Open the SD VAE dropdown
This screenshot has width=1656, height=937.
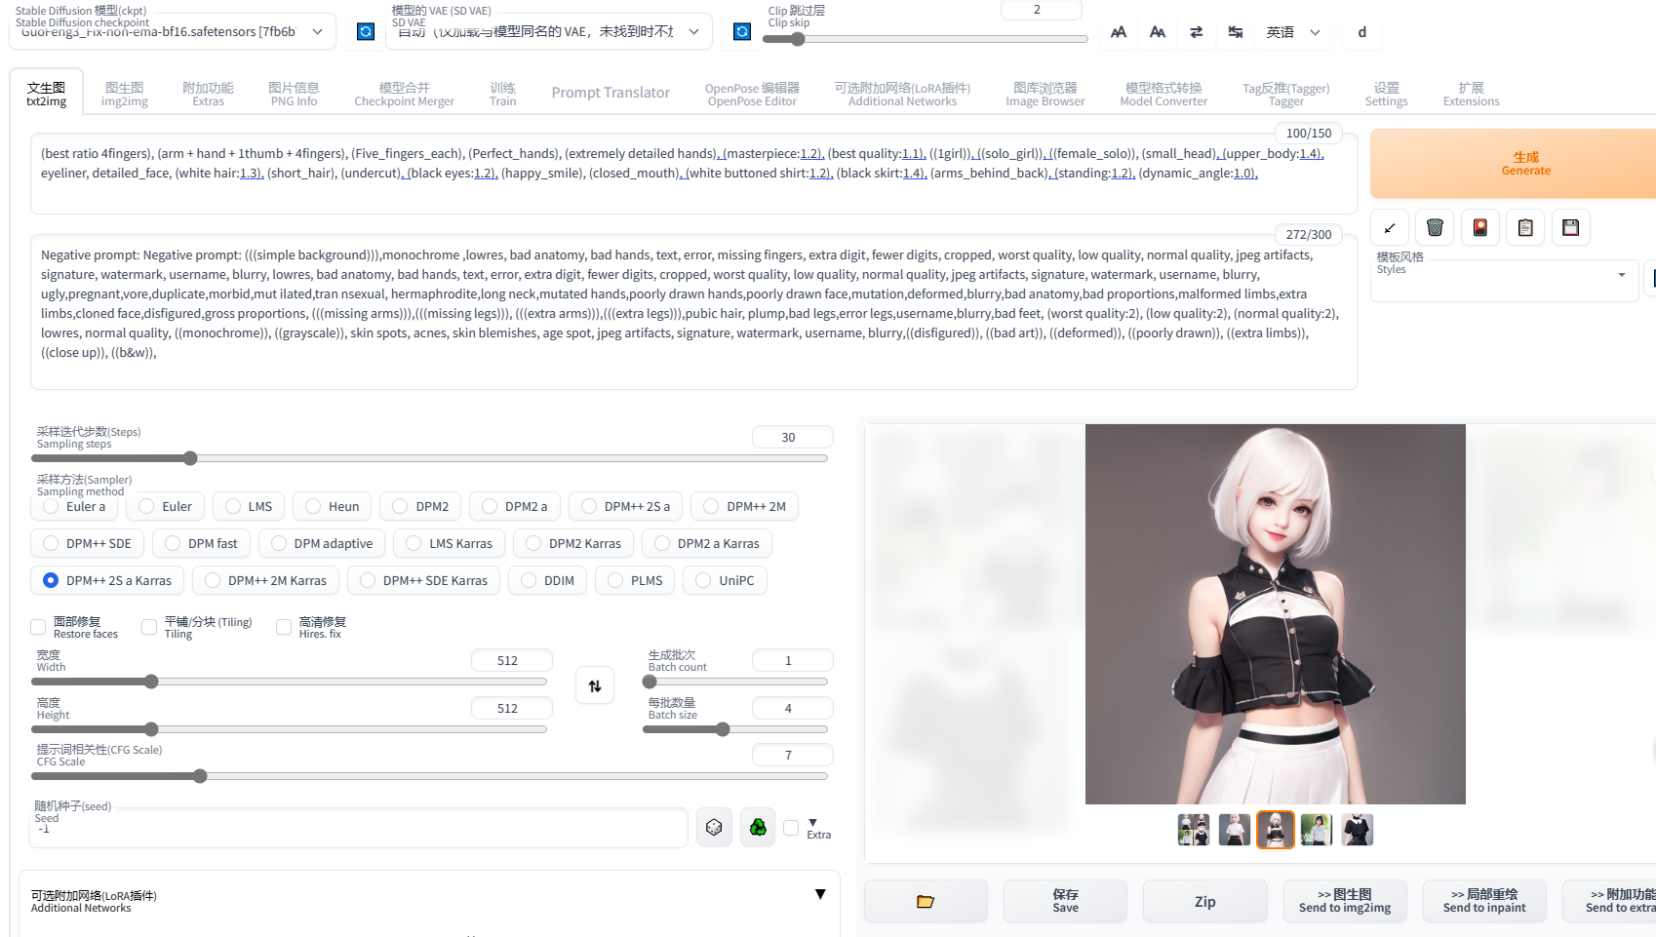click(549, 31)
